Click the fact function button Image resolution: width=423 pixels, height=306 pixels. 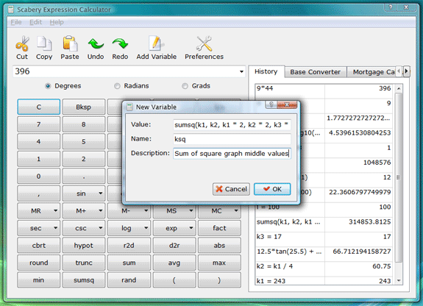point(219,228)
